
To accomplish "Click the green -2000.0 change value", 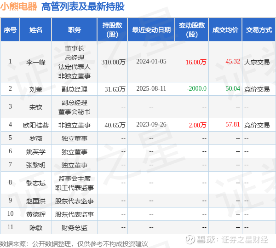I will (196, 88).
